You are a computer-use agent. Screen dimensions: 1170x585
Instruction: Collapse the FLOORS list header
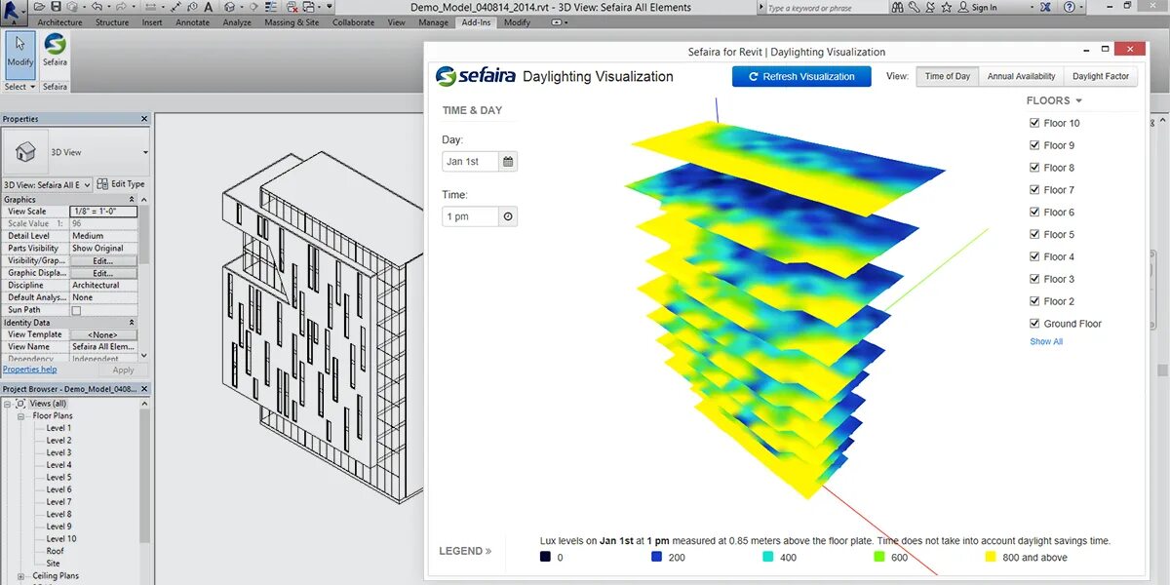pyautogui.click(x=1054, y=100)
